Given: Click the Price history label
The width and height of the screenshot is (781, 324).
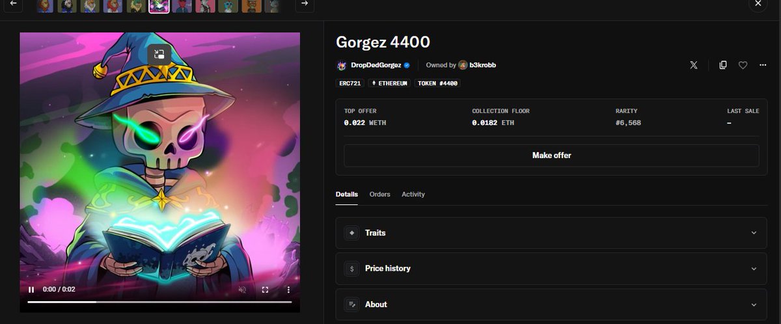Looking at the screenshot, I should click(x=388, y=269).
